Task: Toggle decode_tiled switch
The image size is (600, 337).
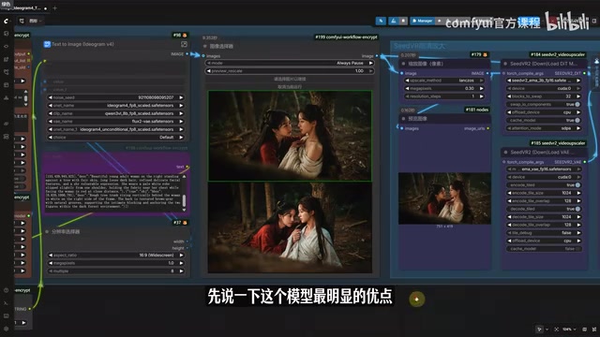Action: pyautogui.click(x=577, y=209)
